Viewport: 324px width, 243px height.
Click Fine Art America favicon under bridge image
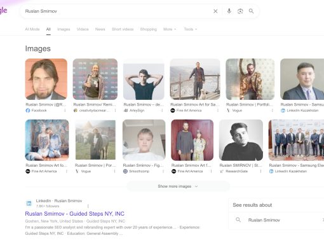pyautogui.click(x=173, y=111)
